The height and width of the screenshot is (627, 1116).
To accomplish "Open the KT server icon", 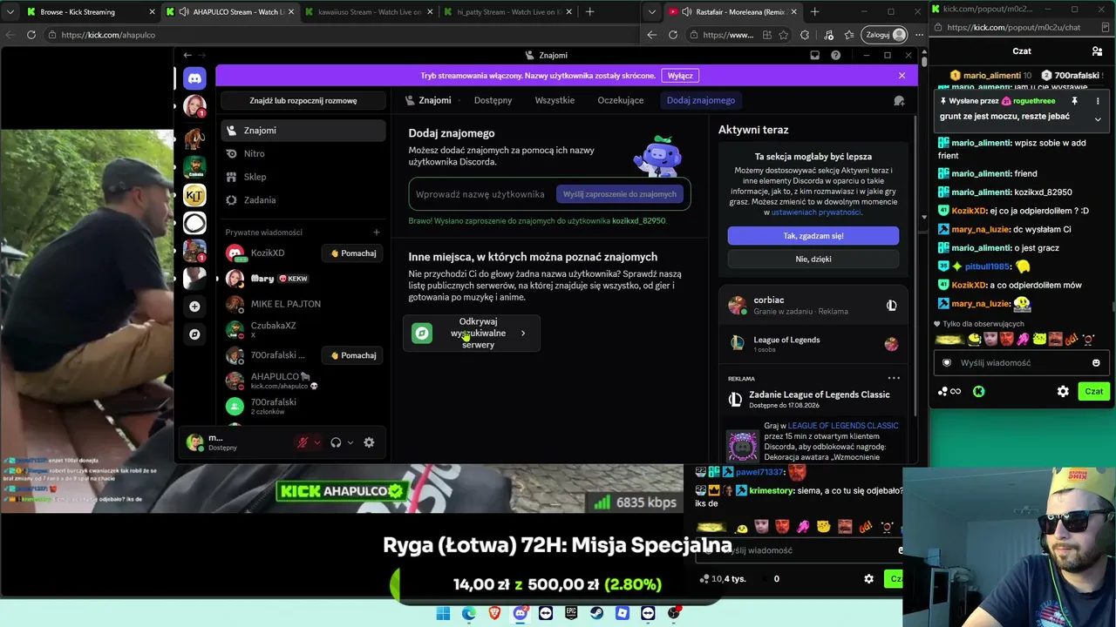I will pos(194,195).
